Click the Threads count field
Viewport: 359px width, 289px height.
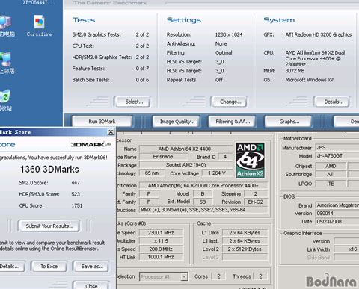tap(260, 276)
